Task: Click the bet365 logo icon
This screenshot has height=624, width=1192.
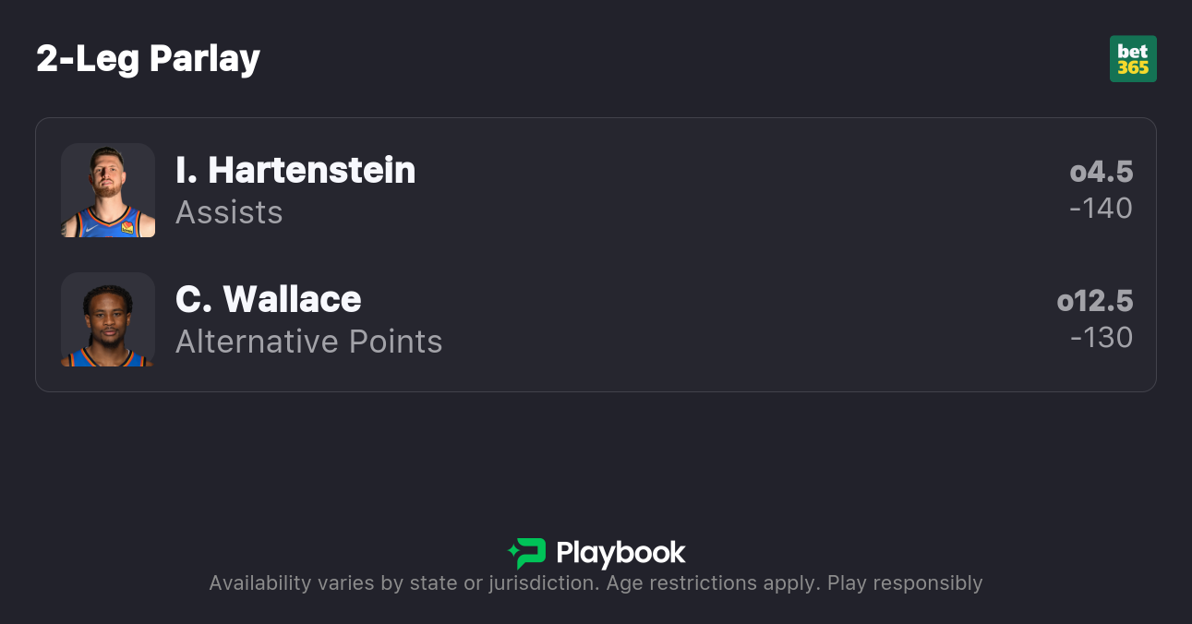Action: click(x=1133, y=59)
